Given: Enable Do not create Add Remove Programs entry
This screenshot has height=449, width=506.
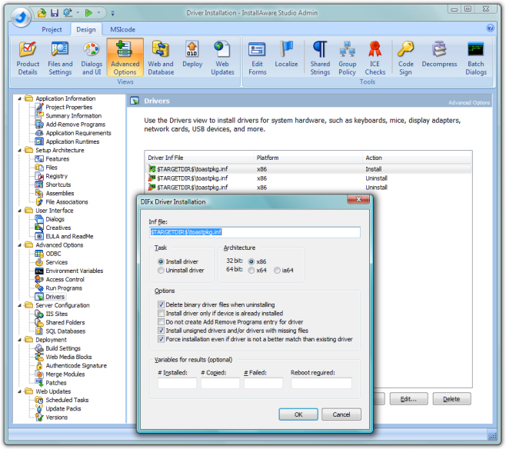Looking at the screenshot, I should pos(161,322).
